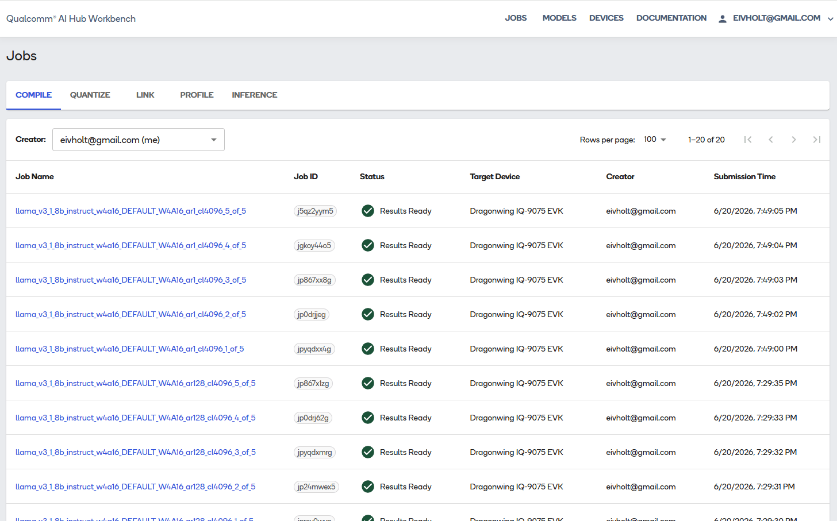837x521 pixels.
Task: Click job ID chip jpyqdxx4g
Action: [314, 349]
